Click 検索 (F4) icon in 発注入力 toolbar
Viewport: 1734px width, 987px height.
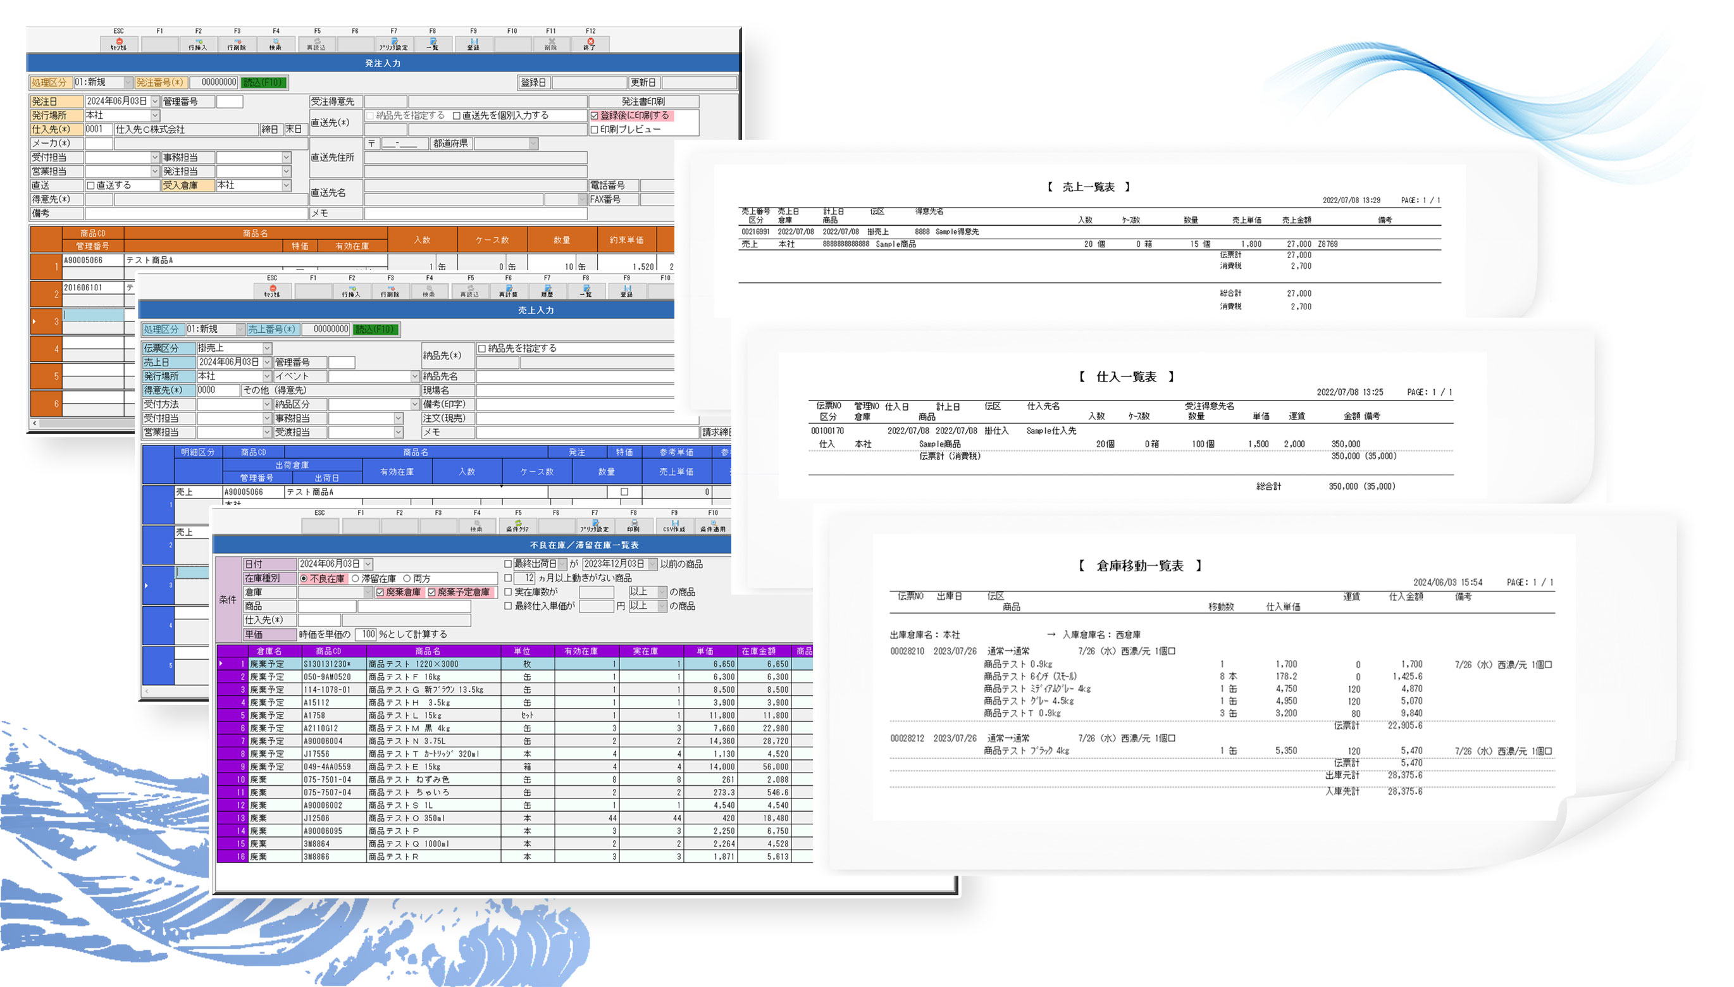point(275,44)
